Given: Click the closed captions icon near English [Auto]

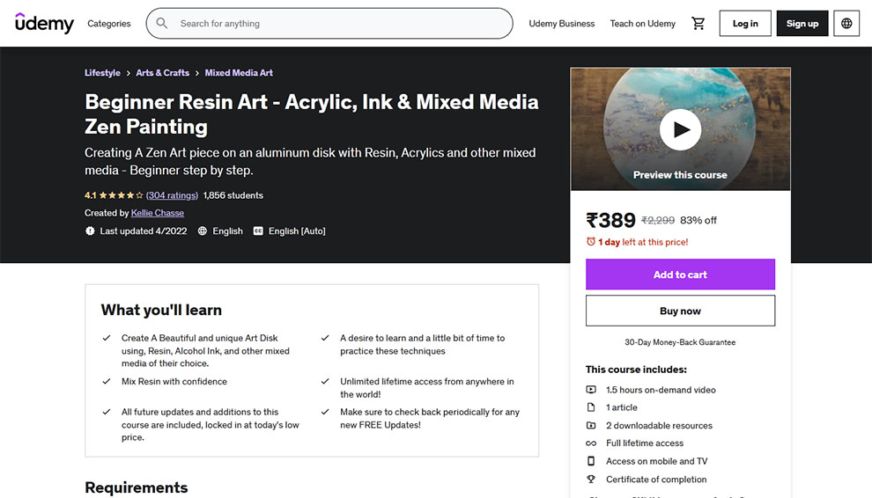Looking at the screenshot, I should pos(258,231).
